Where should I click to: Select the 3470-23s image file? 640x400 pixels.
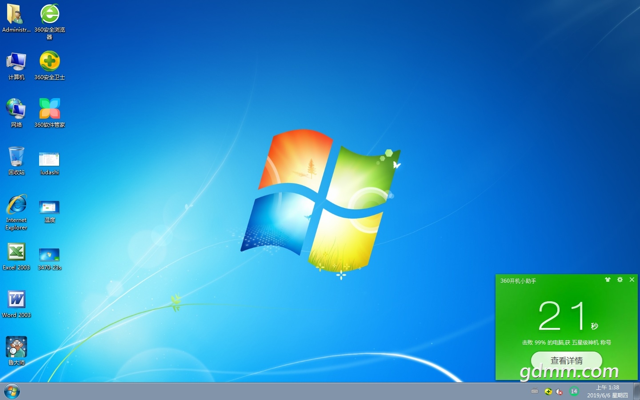pyautogui.click(x=49, y=255)
